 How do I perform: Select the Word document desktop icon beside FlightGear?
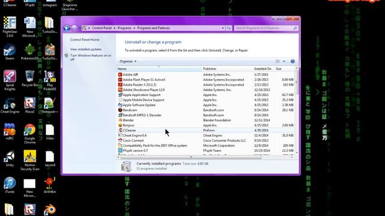tap(29, 26)
